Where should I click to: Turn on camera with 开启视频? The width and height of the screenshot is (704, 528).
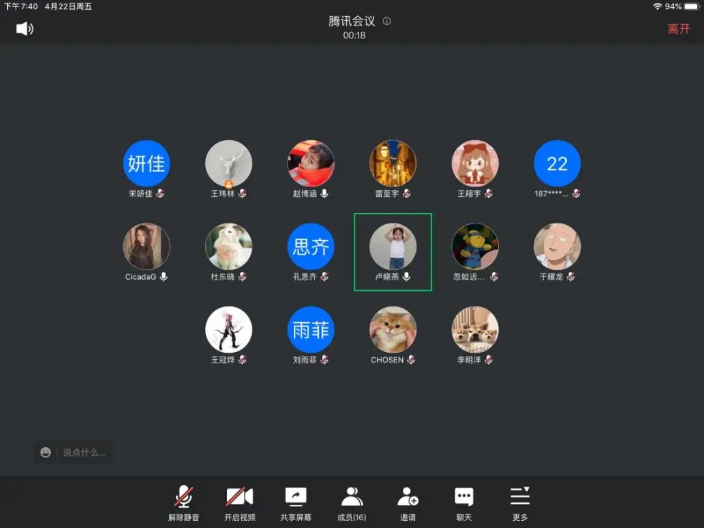[240, 503]
